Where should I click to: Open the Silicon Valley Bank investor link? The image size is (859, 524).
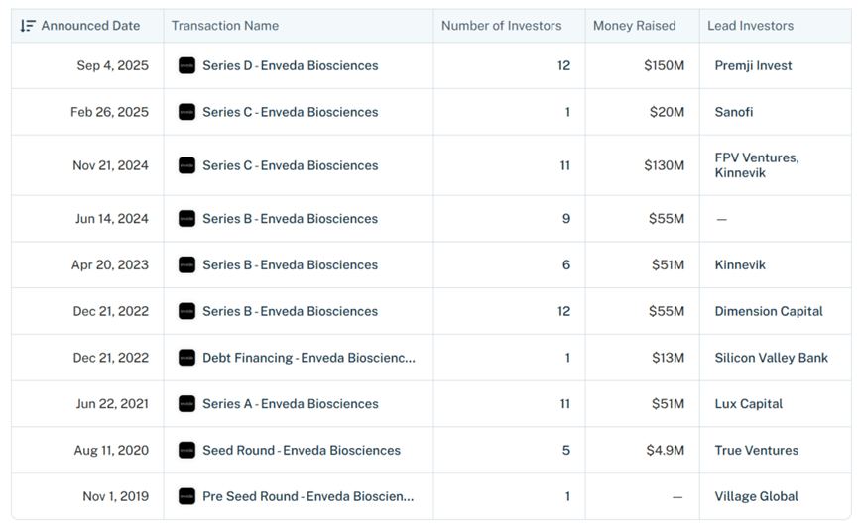pos(772,358)
